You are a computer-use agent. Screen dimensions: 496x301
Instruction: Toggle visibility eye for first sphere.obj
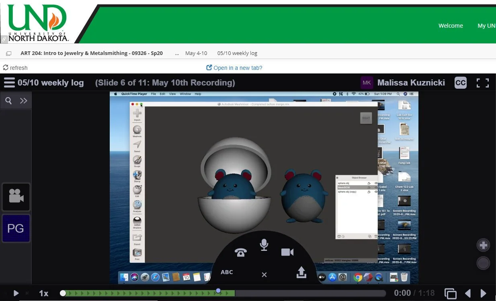click(376, 183)
